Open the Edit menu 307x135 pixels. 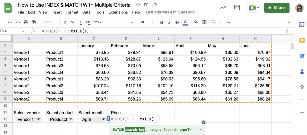click(x=31, y=12)
